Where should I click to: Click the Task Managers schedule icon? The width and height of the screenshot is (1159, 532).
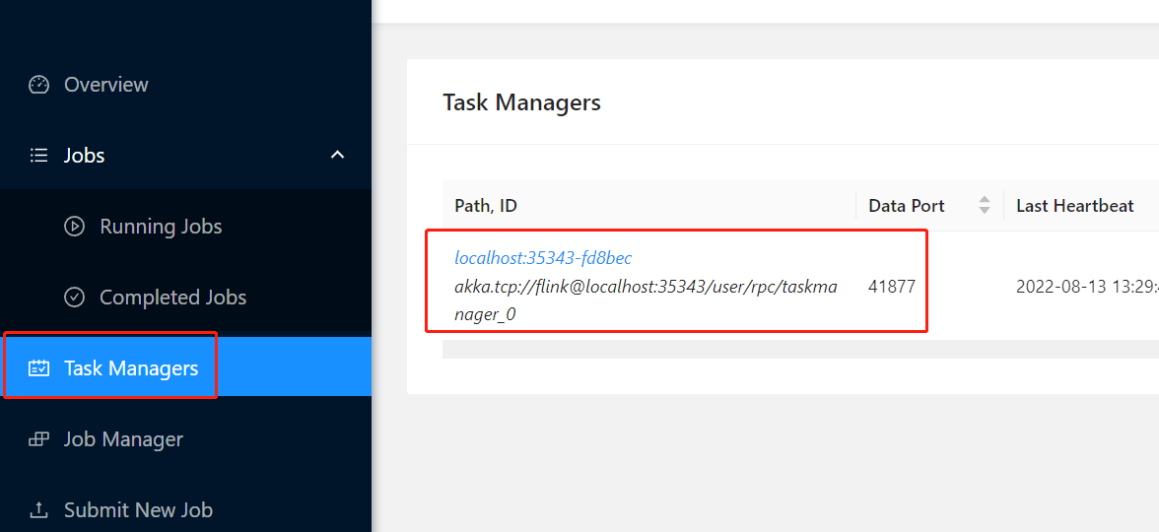tap(38, 367)
